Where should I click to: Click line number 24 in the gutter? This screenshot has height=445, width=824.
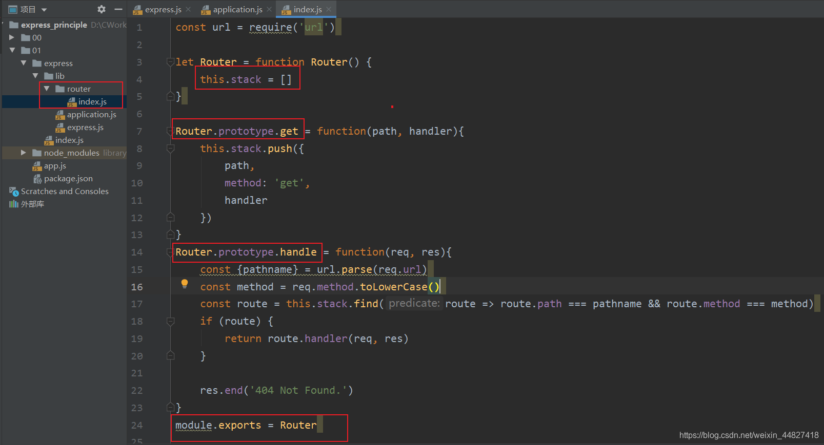[137, 425]
